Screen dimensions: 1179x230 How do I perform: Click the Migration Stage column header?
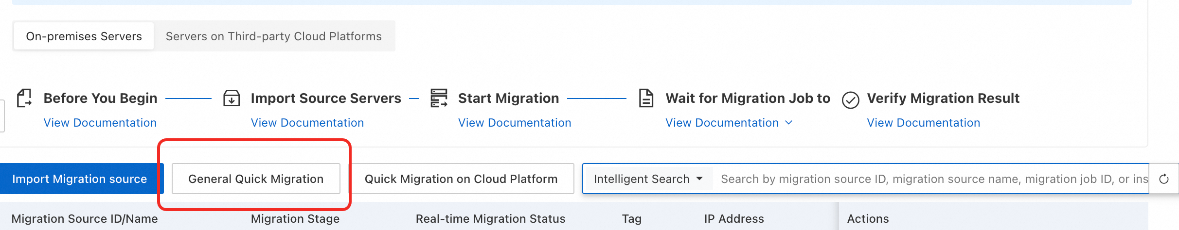(295, 219)
